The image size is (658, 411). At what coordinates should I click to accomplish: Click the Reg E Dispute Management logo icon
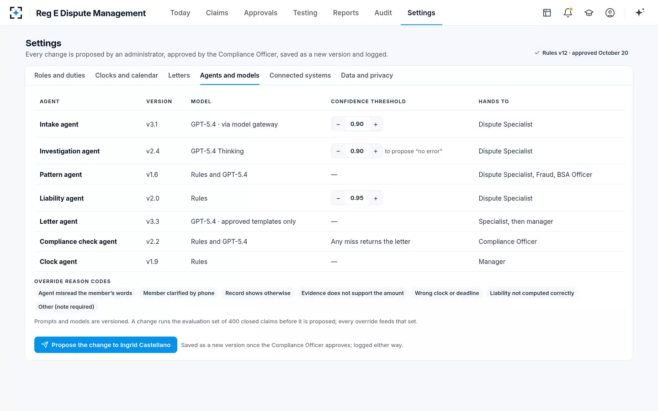[16, 13]
